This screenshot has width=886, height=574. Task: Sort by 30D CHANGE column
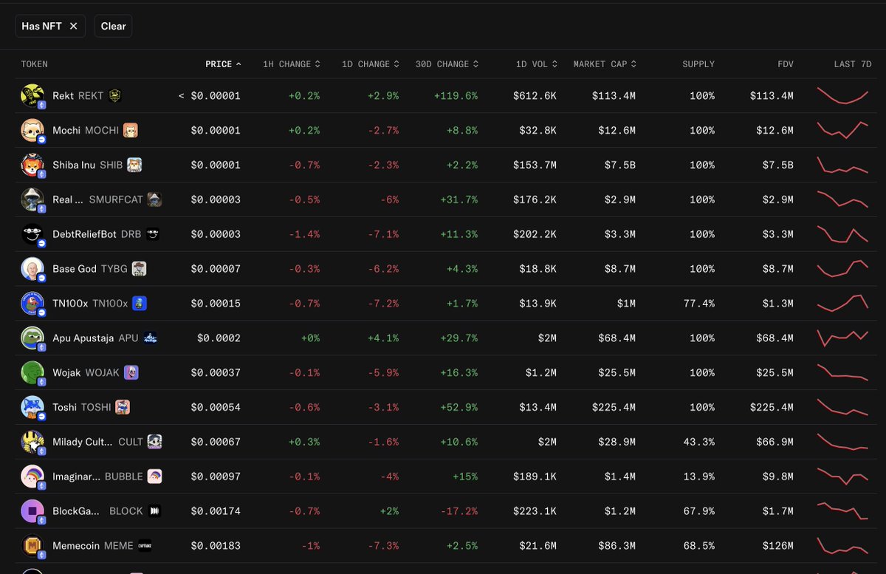447,64
